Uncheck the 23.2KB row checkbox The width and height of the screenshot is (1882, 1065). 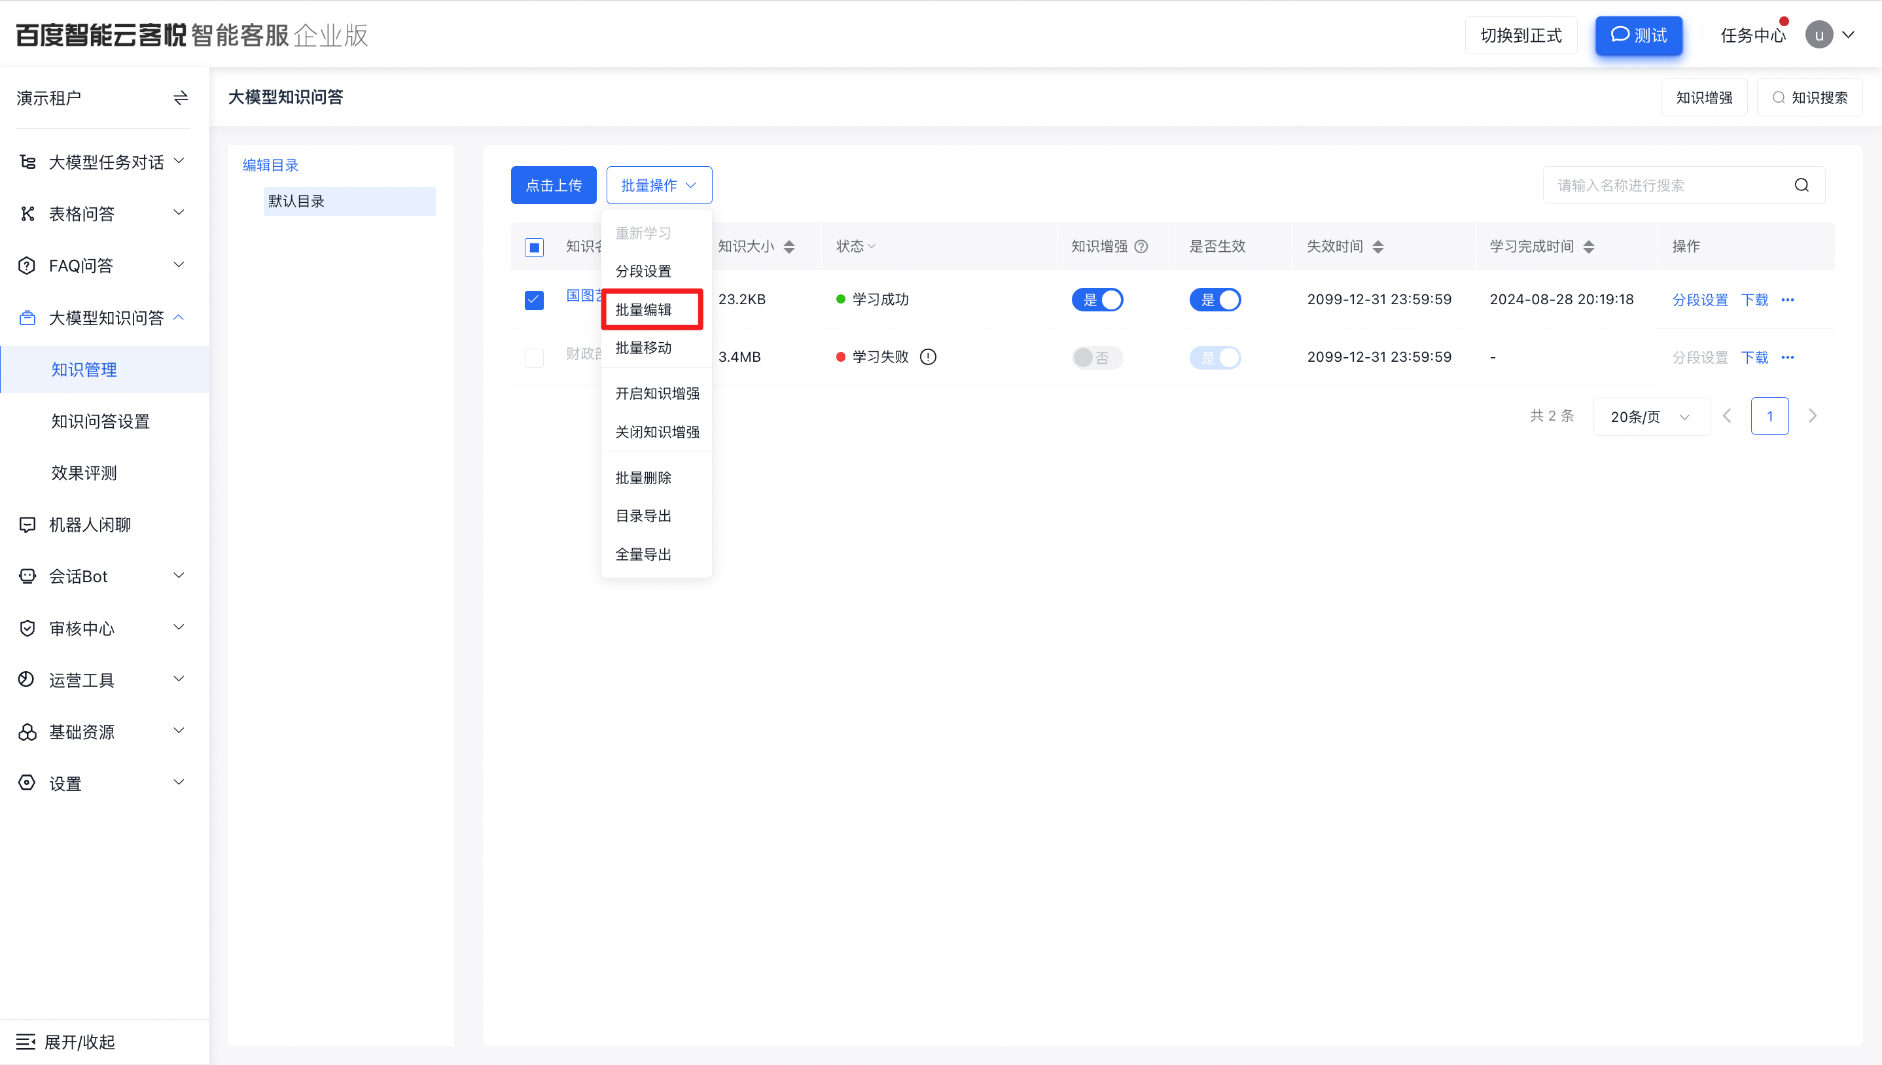pos(535,300)
